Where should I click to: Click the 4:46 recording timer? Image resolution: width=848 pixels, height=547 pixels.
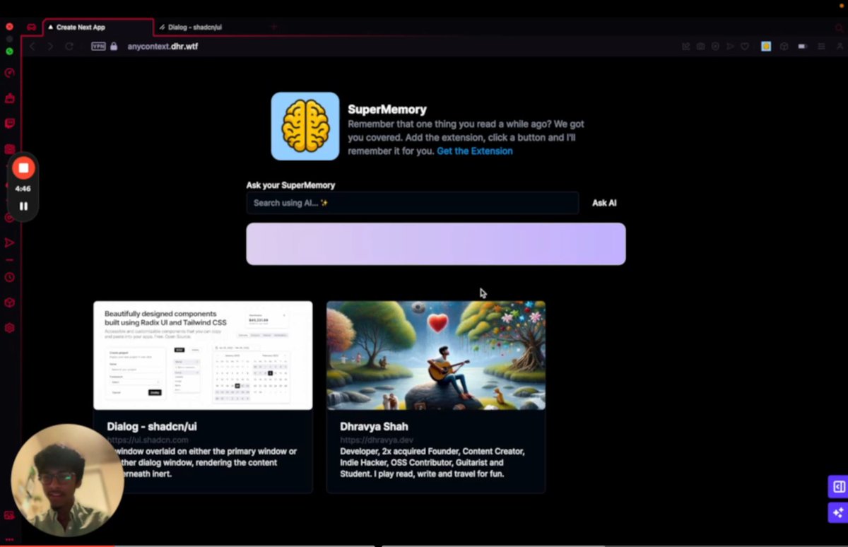[23, 189]
